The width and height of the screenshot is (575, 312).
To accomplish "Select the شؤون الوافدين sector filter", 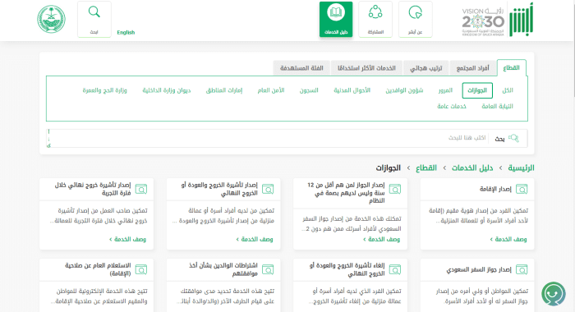I will pyautogui.click(x=404, y=90).
